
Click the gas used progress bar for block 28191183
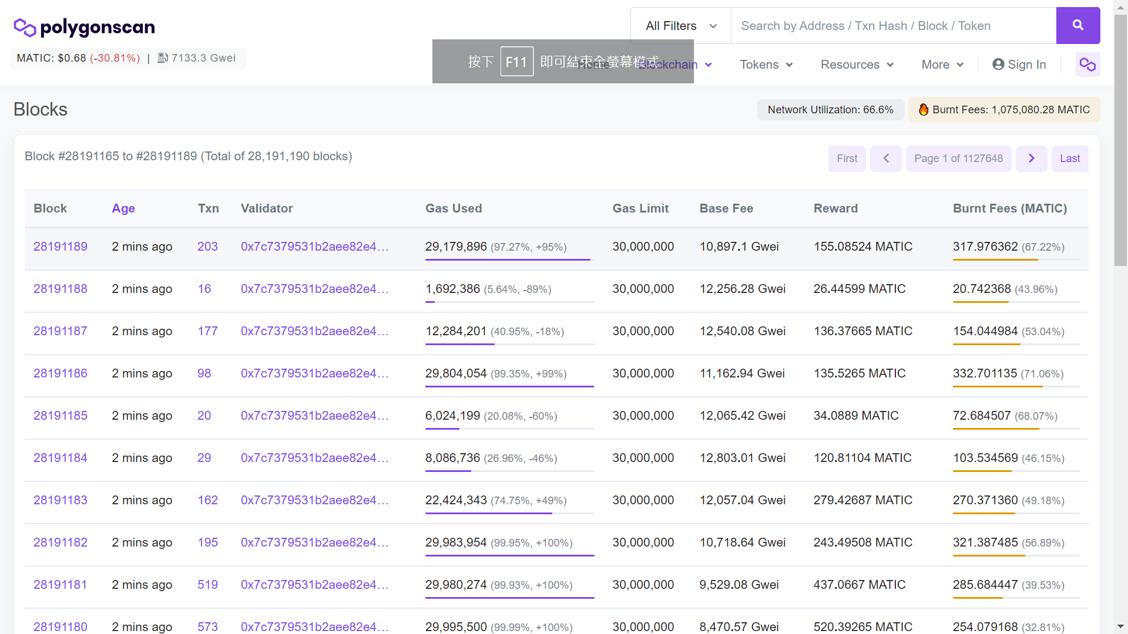[x=509, y=513]
